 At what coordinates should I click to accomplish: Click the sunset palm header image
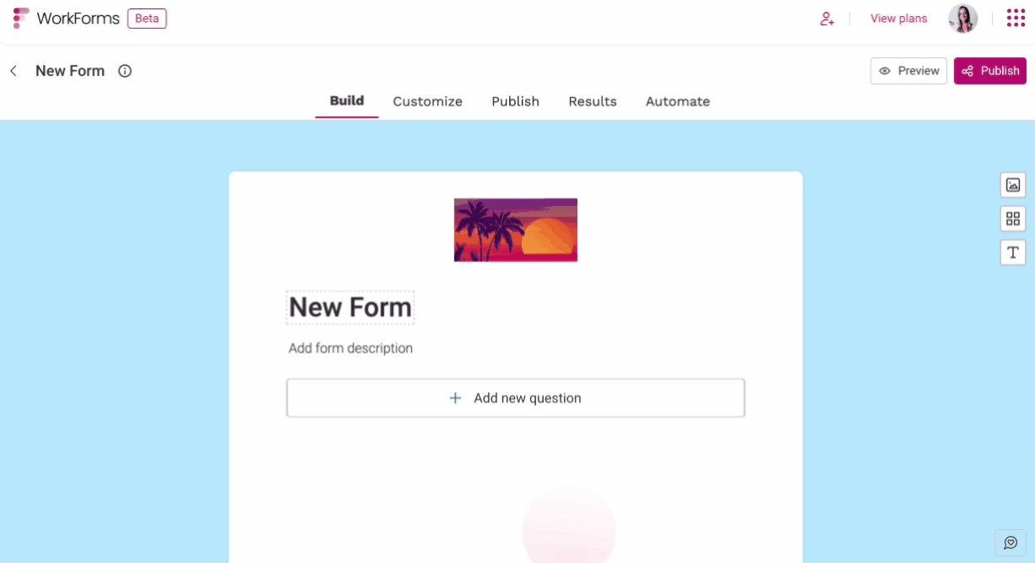[x=516, y=230]
